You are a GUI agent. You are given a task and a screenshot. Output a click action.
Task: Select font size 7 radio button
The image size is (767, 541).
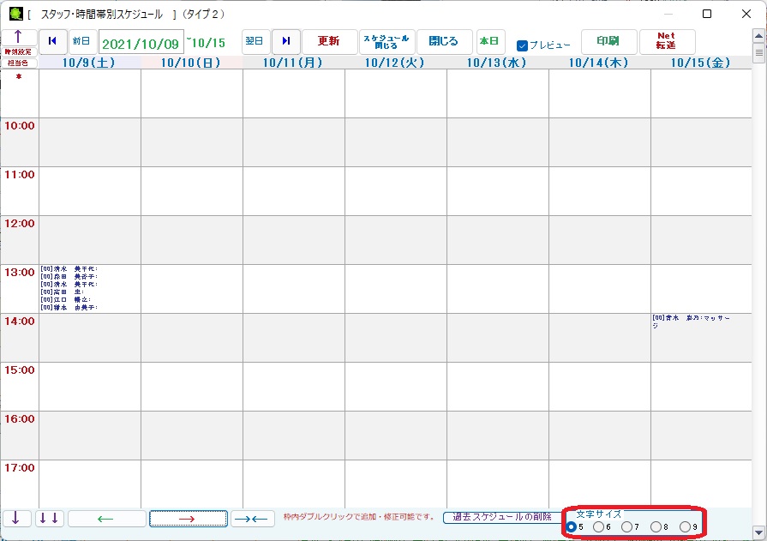coord(626,526)
